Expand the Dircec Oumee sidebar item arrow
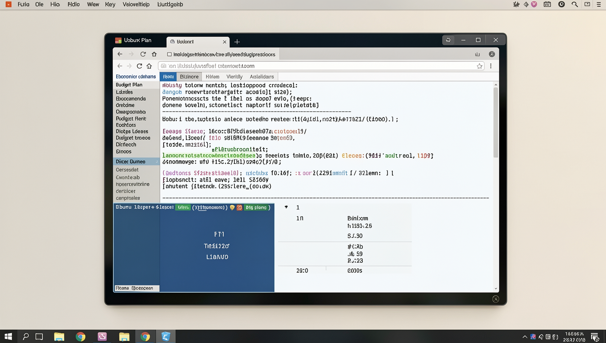This screenshot has height=343, width=606. (156, 162)
